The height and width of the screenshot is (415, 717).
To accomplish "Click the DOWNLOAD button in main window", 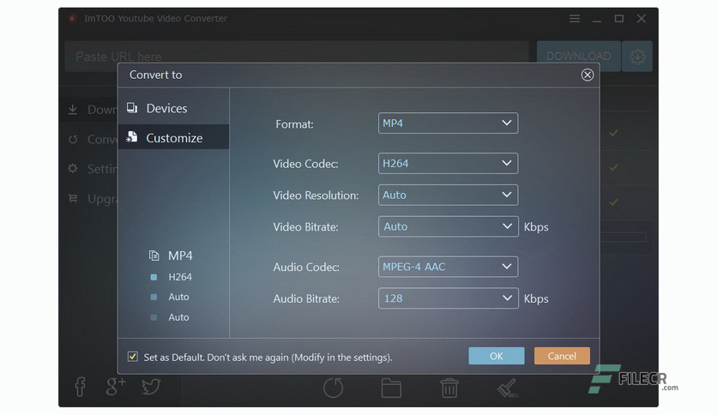I will pos(578,57).
